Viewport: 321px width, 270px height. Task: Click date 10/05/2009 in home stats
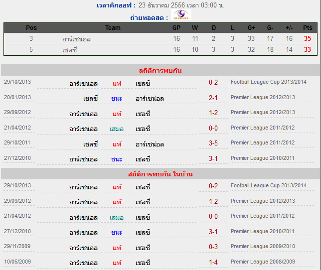pos(17,262)
